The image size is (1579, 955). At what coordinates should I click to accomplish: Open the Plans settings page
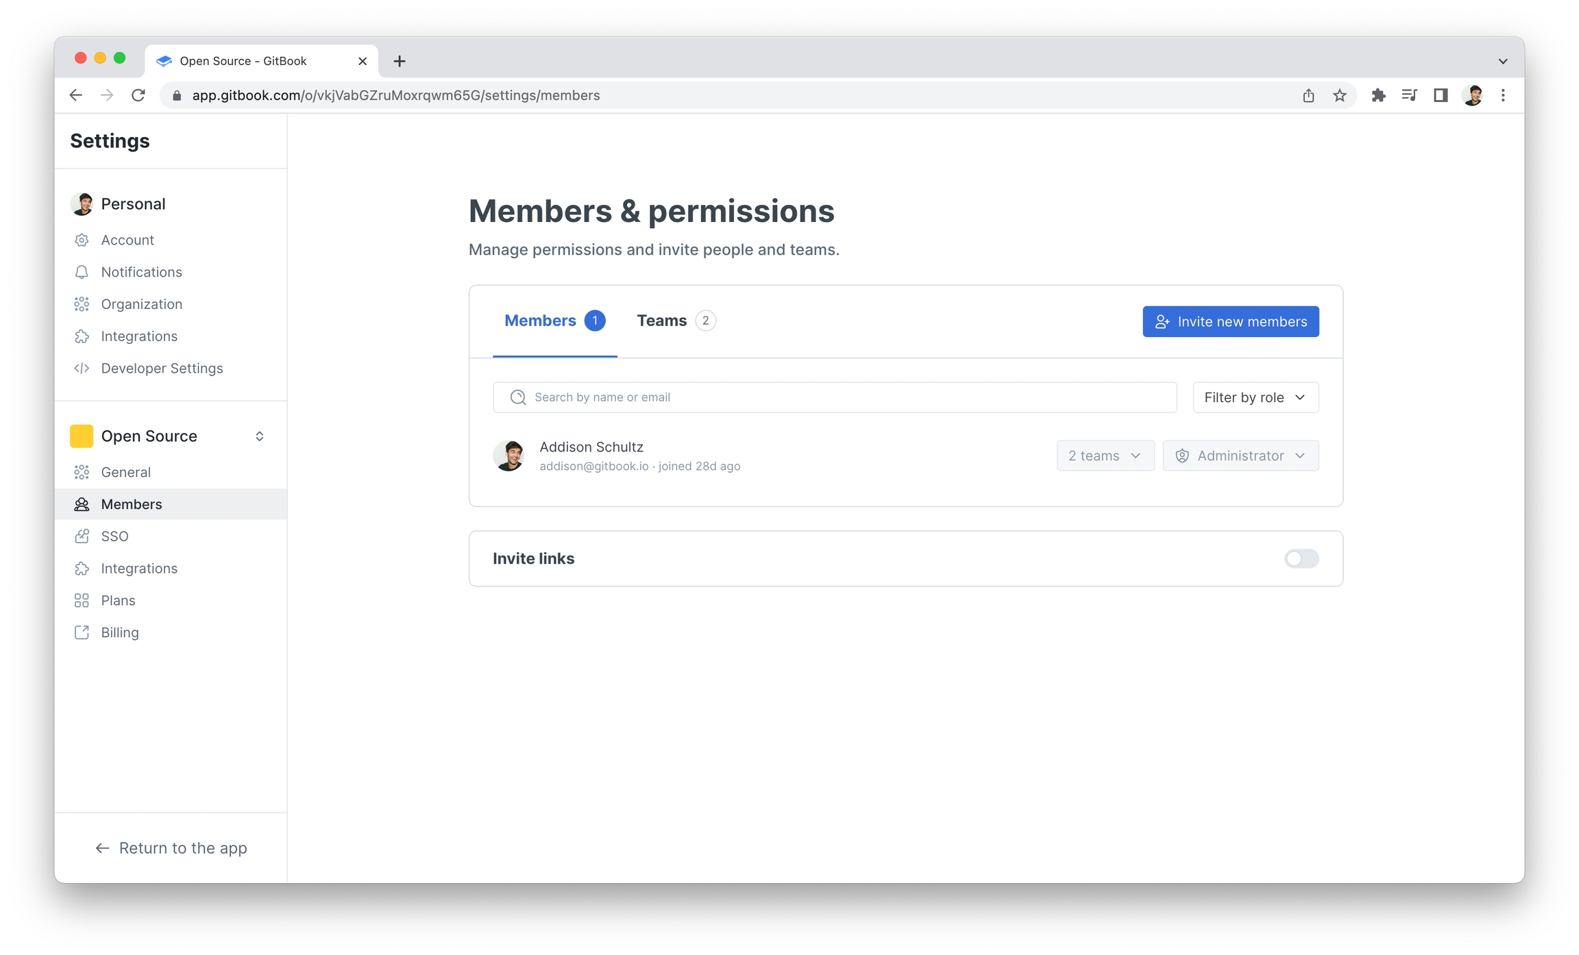[x=118, y=600]
